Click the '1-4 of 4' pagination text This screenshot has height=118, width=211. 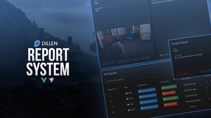(192, 106)
